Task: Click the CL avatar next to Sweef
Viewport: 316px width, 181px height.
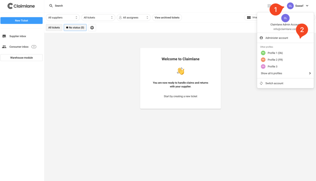Action: coord(290,6)
